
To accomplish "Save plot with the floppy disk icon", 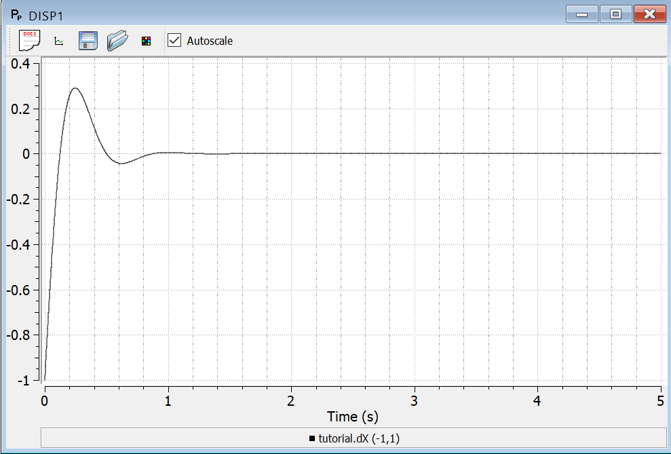I will pos(88,41).
